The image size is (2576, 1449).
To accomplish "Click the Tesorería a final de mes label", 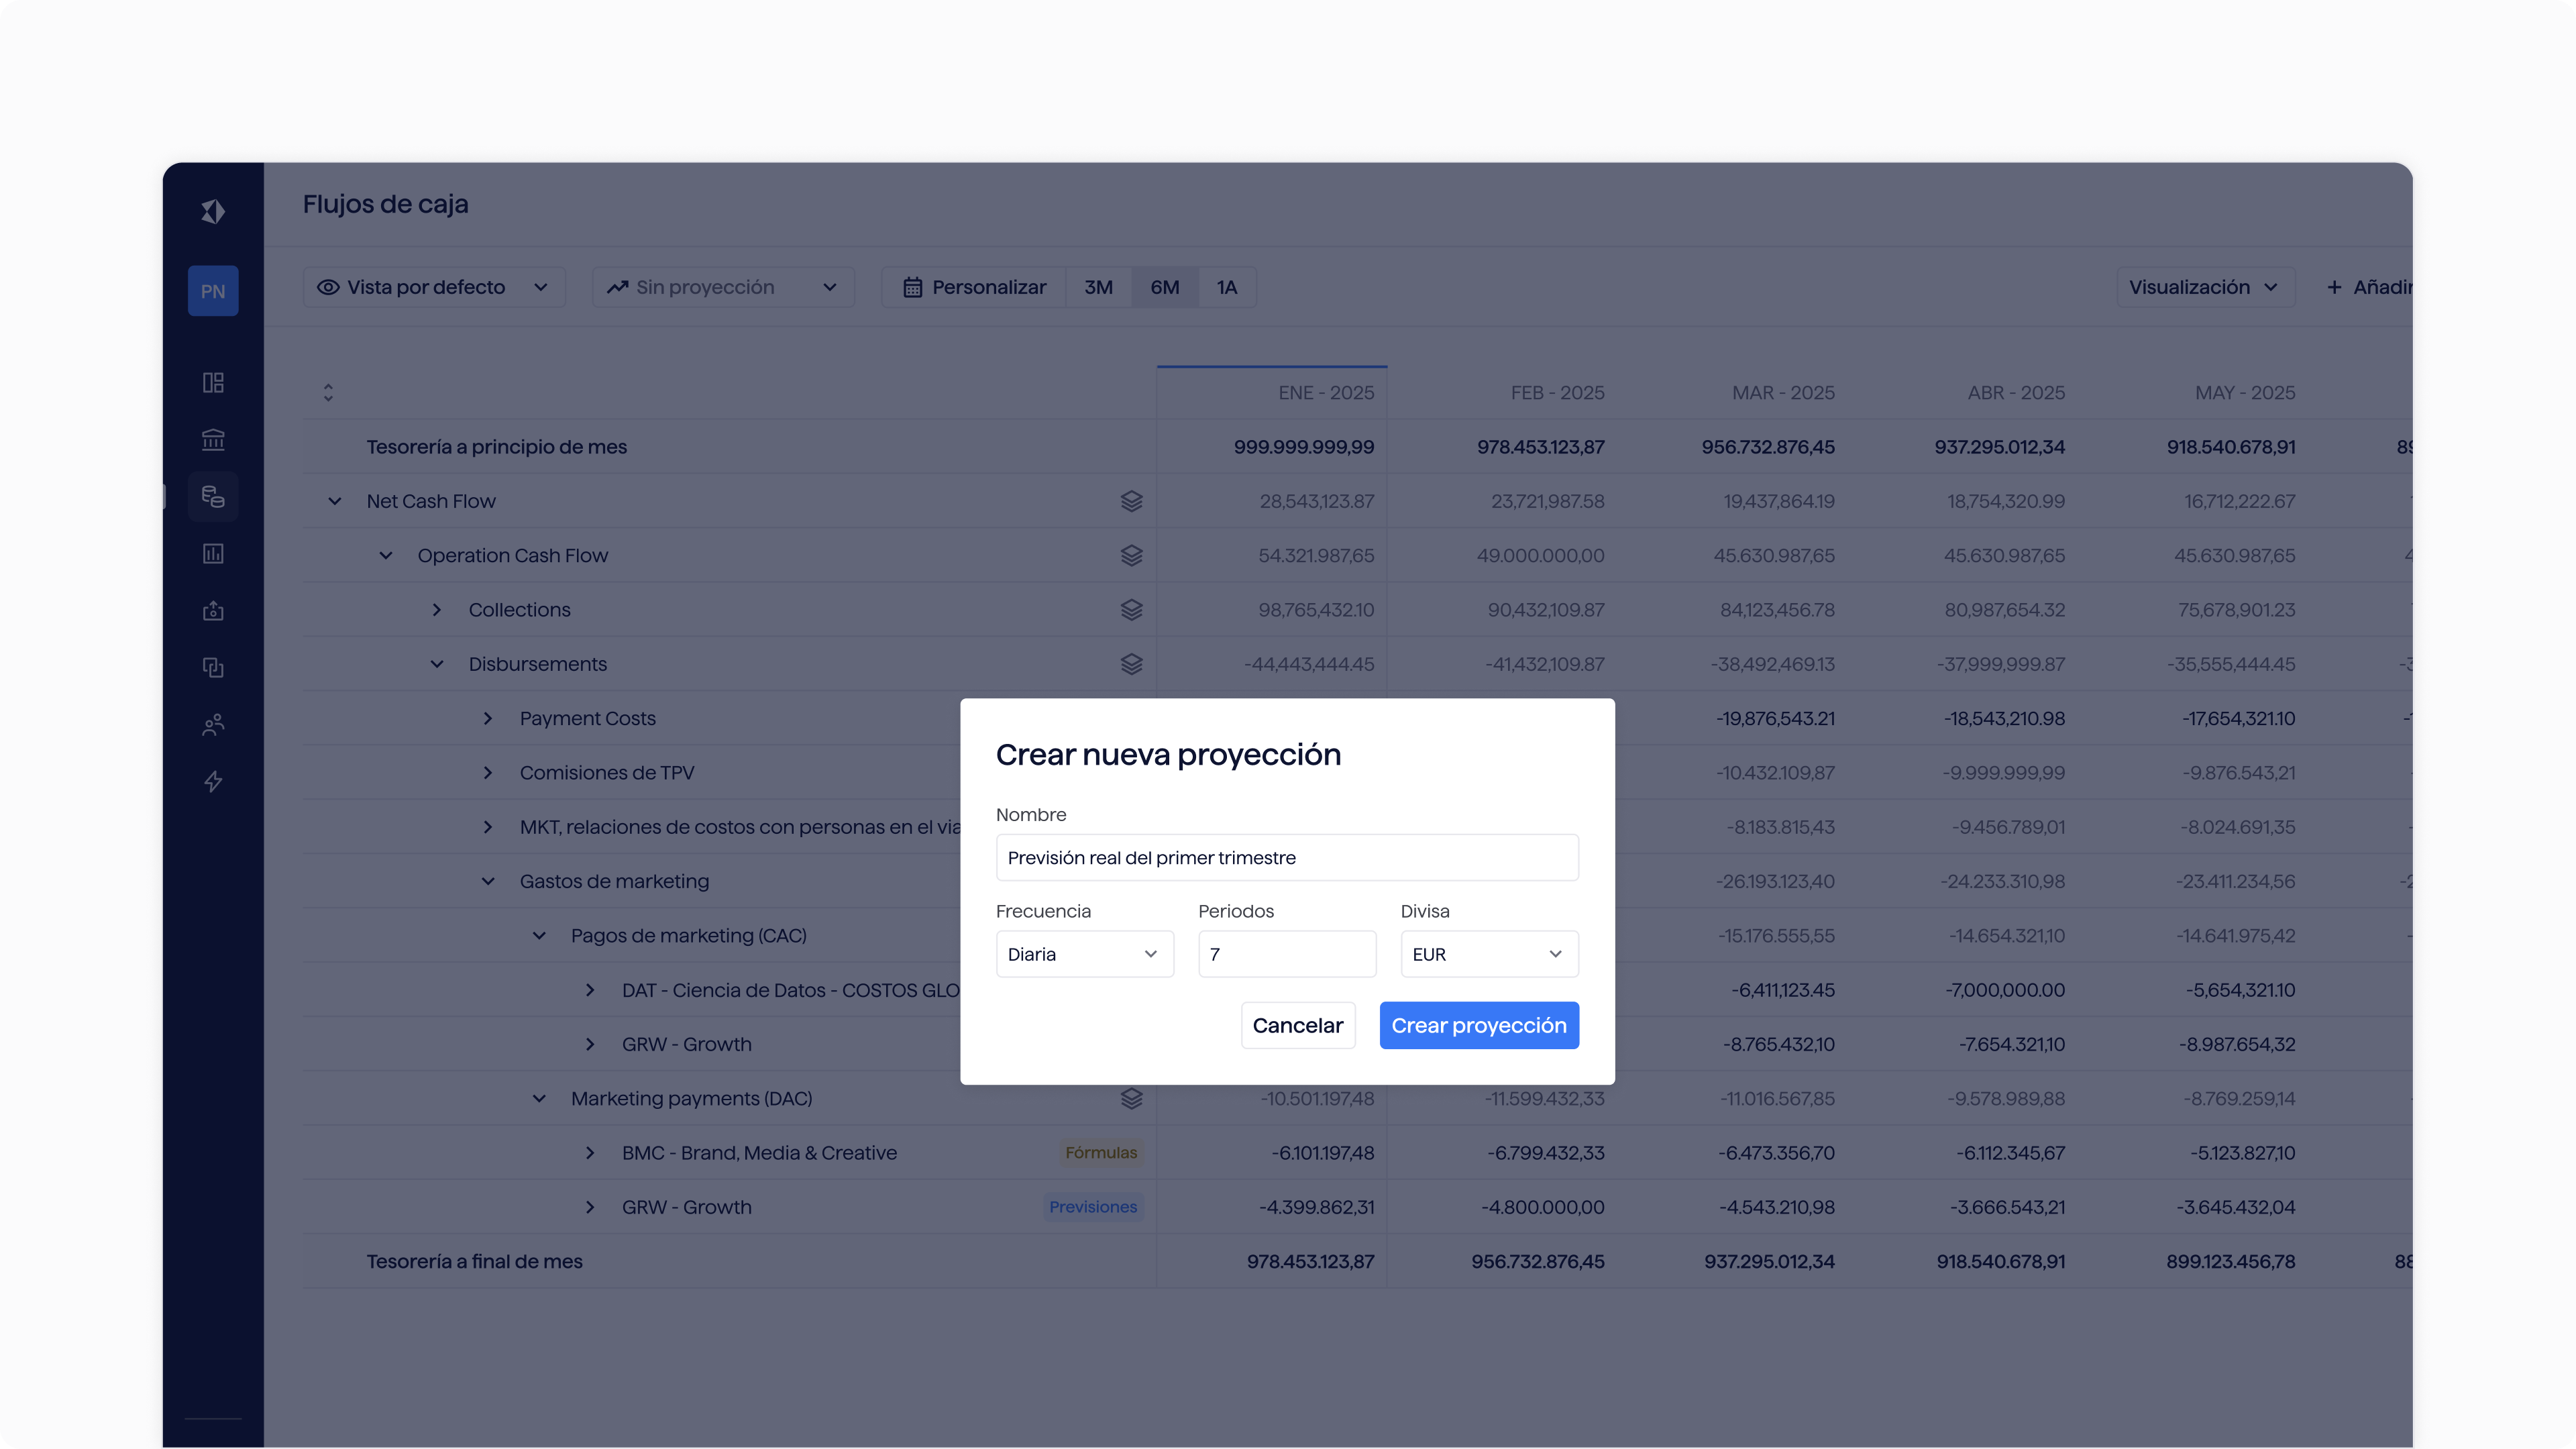I will click(x=474, y=1262).
